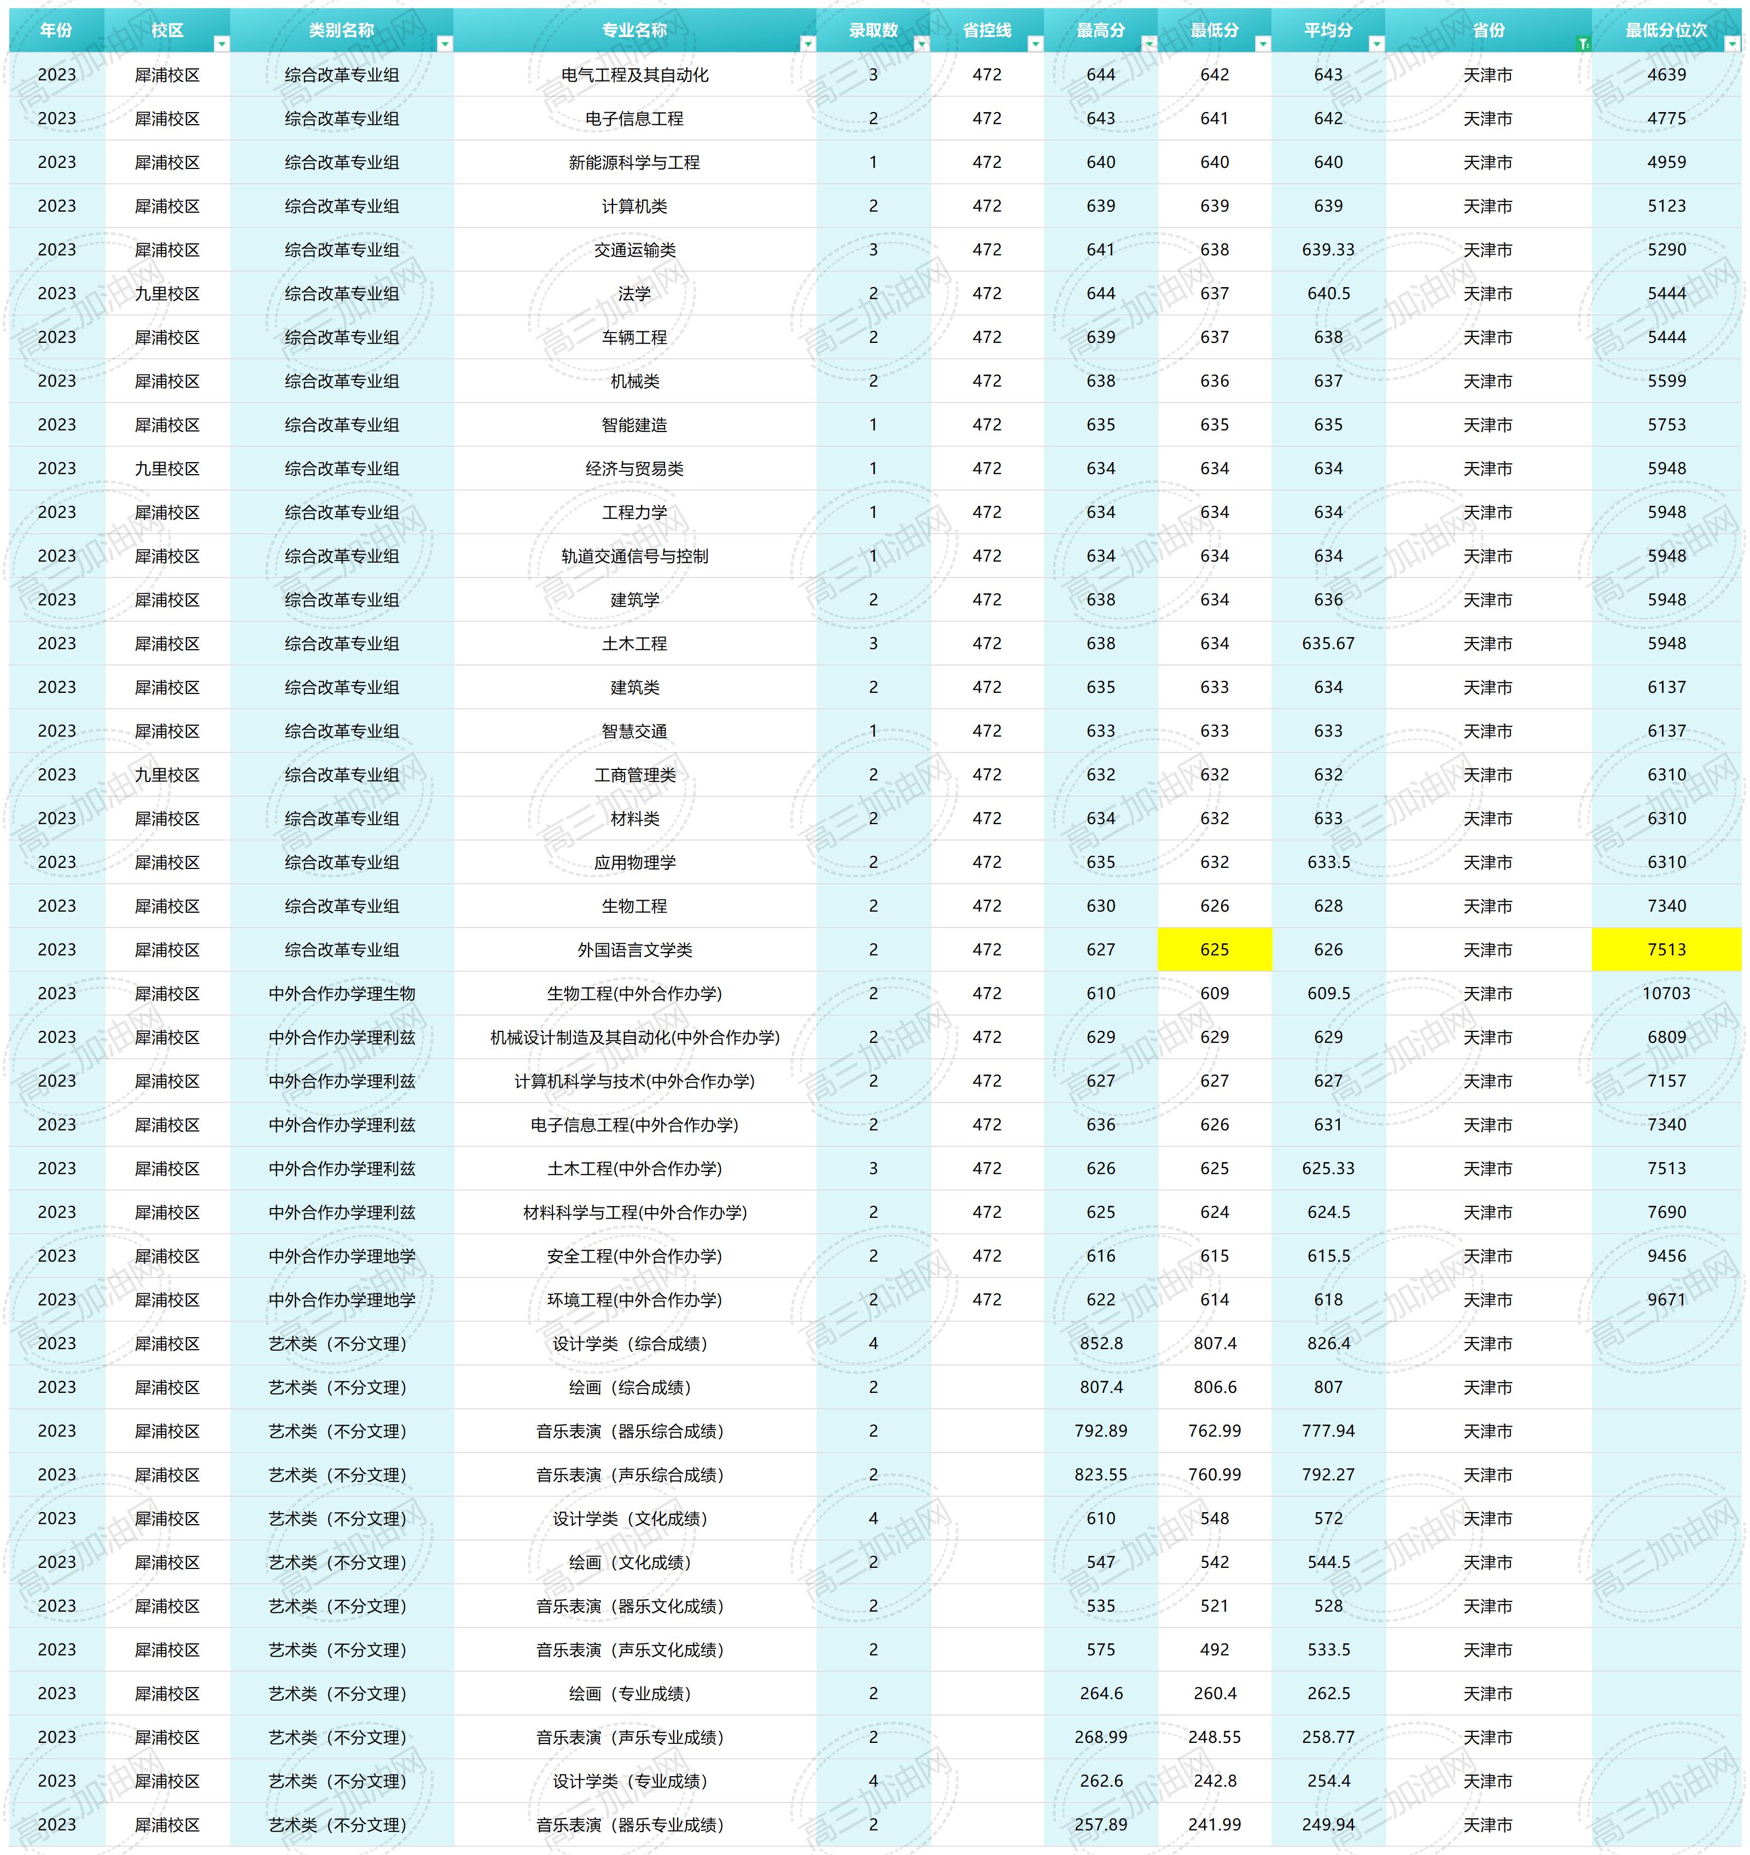The height and width of the screenshot is (1855, 1750).
Task: Select the average score cell 639.33
Action: [x=1328, y=250]
